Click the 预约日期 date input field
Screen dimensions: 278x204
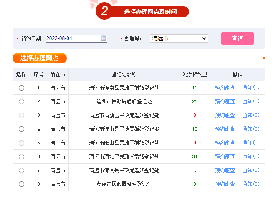(x=73, y=38)
